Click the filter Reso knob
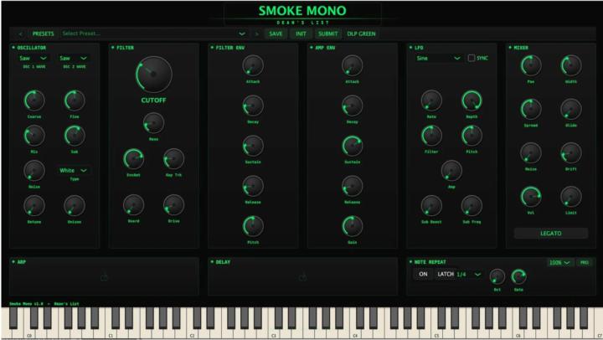This screenshot has width=603, height=340. coord(154,123)
